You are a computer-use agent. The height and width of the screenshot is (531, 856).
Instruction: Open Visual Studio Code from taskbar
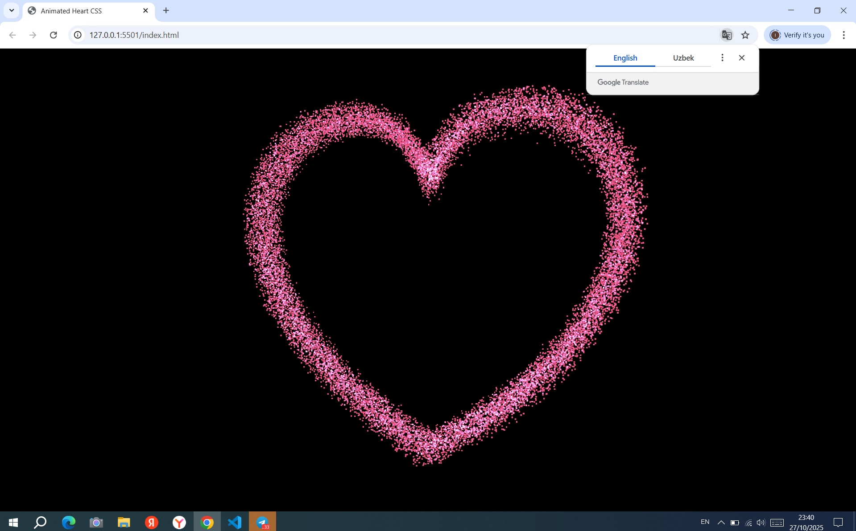[235, 522]
